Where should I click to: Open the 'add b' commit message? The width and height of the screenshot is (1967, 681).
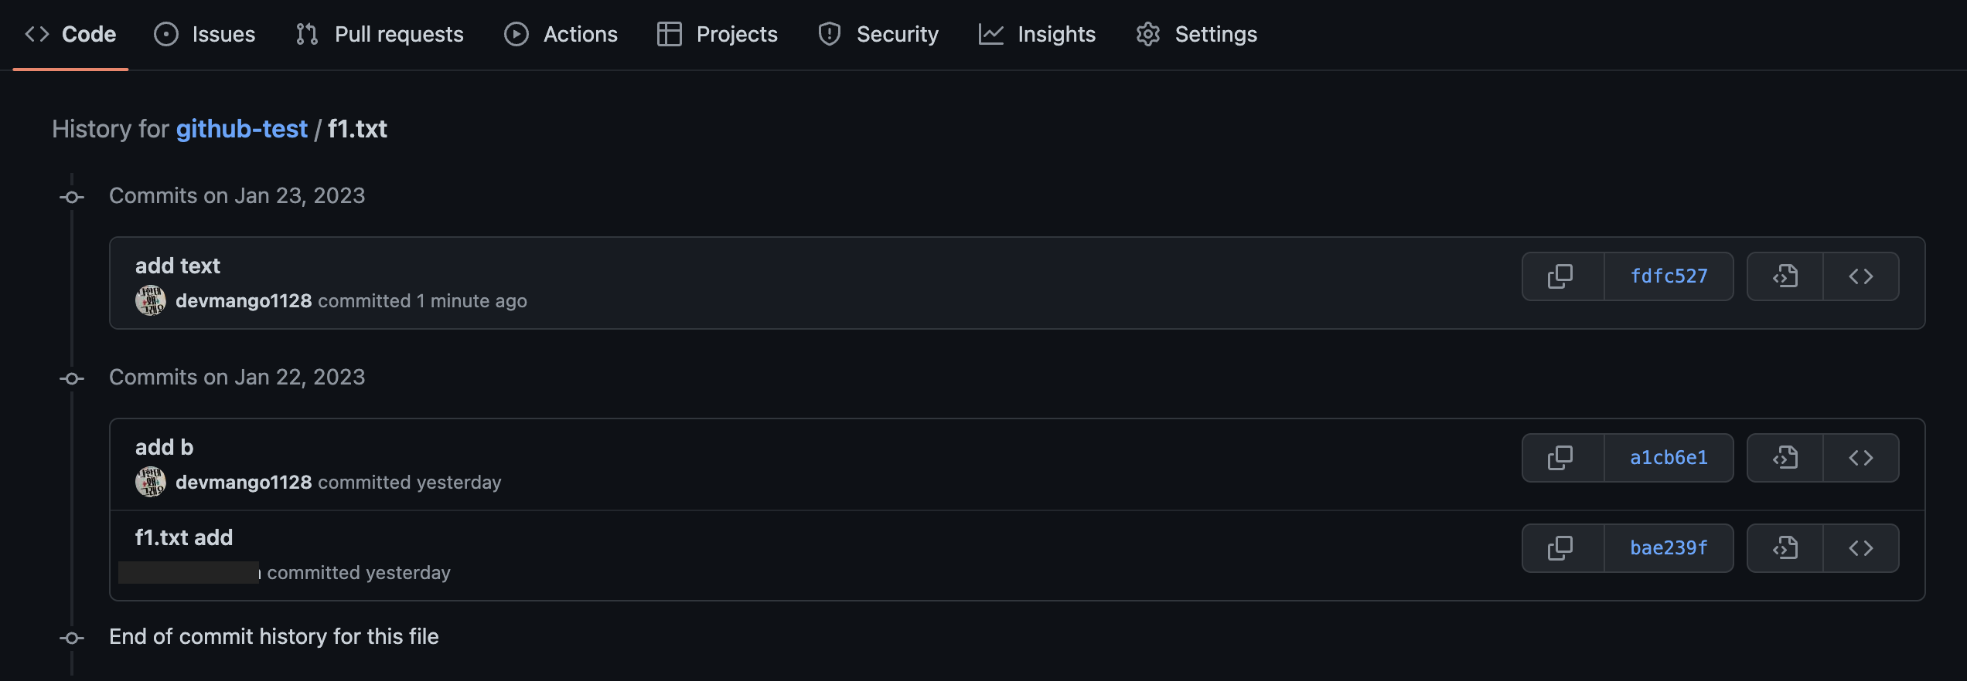[x=164, y=447]
